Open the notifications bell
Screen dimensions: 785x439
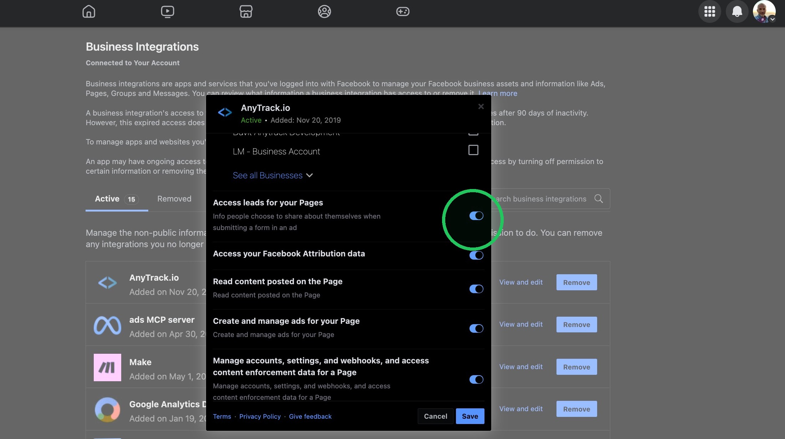click(737, 11)
